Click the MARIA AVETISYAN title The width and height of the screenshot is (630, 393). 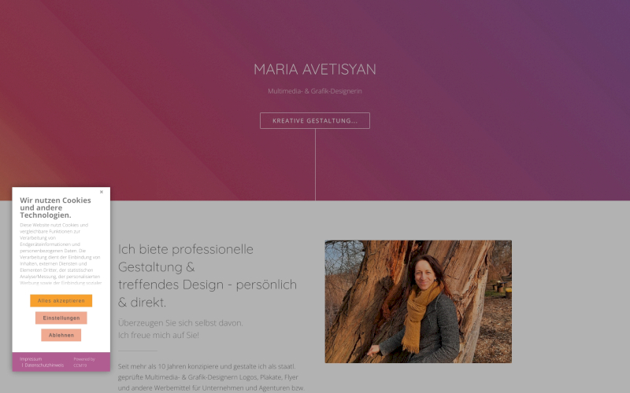point(314,69)
